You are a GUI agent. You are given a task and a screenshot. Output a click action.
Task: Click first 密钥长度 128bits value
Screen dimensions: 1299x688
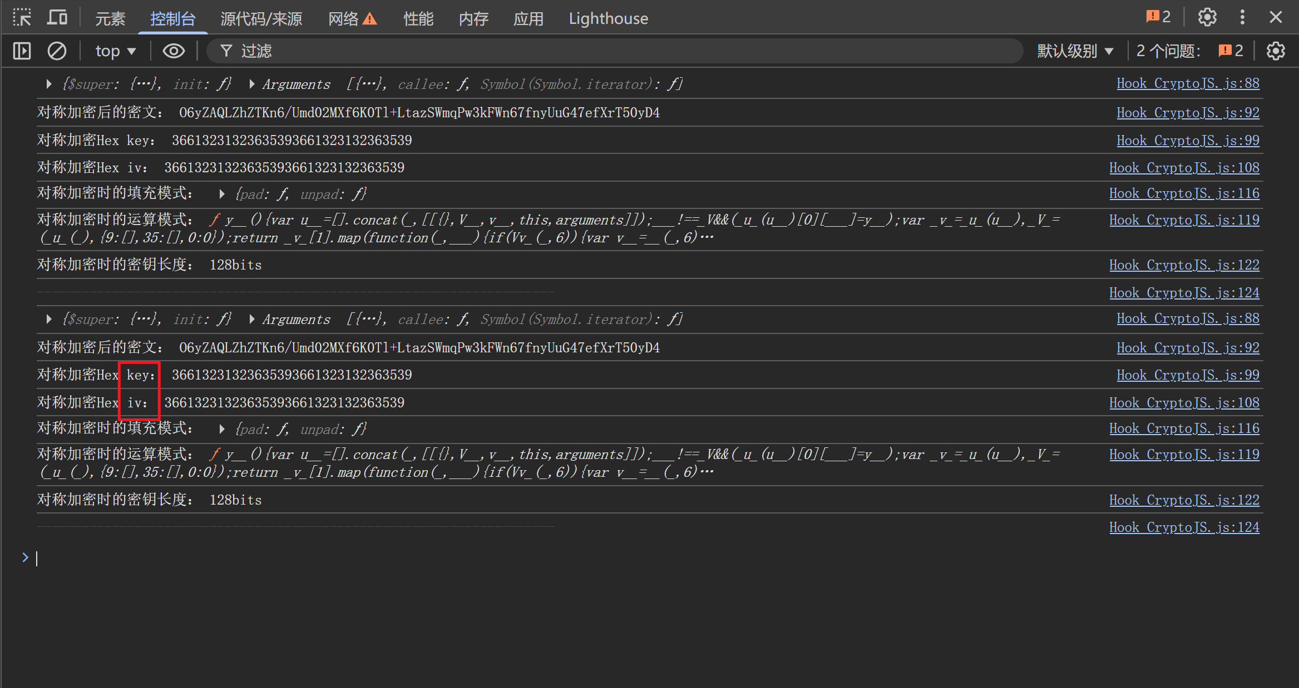click(x=235, y=265)
